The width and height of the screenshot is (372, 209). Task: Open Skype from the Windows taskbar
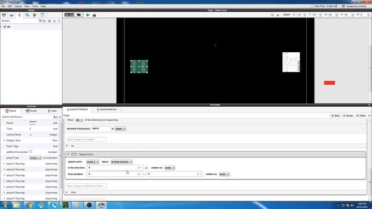53,205
